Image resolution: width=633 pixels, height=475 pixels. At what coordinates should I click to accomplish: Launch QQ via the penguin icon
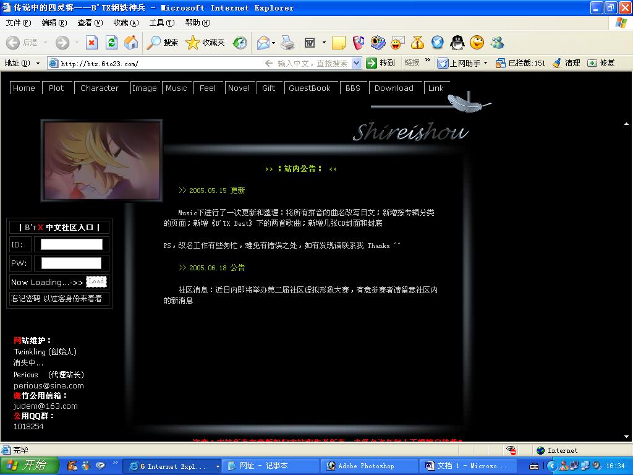457,43
